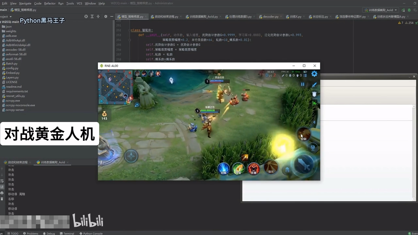This screenshot has height=235, width=418.
Task: Tap the green flag signal icon
Action: click(x=314, y=103)
